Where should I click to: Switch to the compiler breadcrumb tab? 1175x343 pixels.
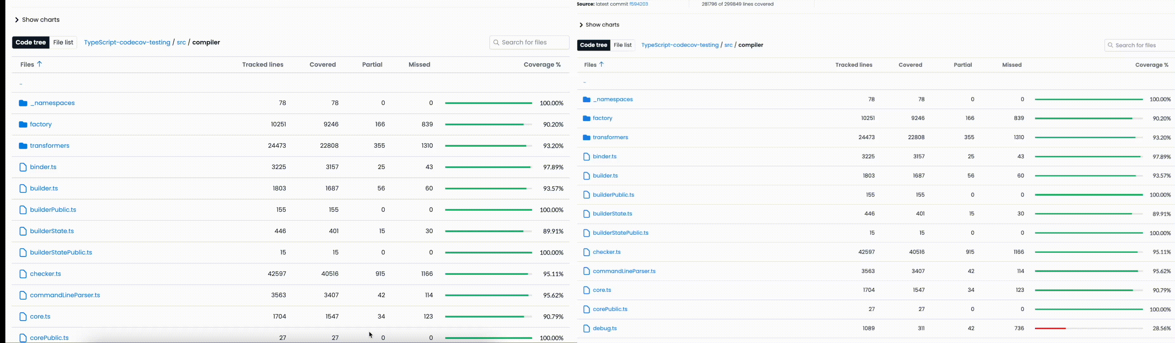click(206, 42)
